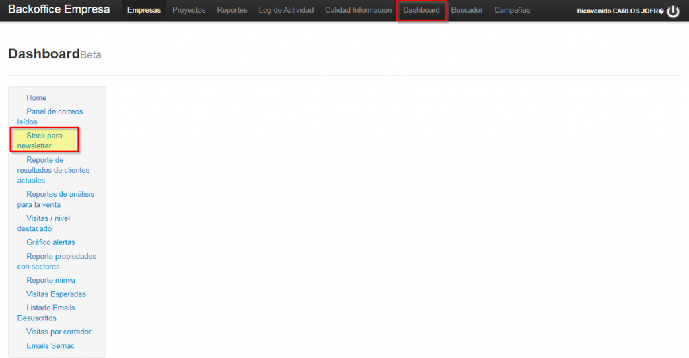Open the Empresas menu item
689x358 pixels.
click(144, 10)
